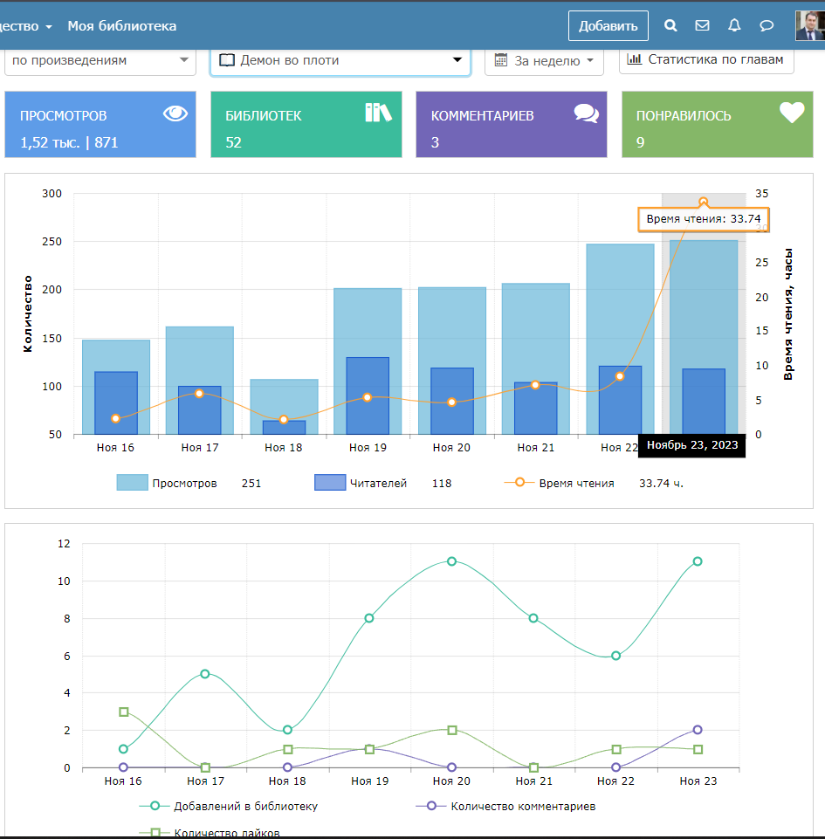825x839 pixels.
Task: Toggle the Время чтения legend item
Action: tap(575, 483)
